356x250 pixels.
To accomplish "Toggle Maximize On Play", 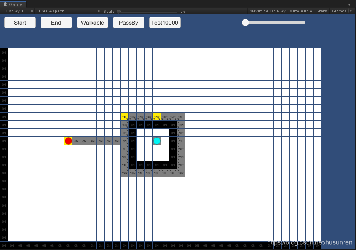I will pyautogui.click(x=267, y=11).
